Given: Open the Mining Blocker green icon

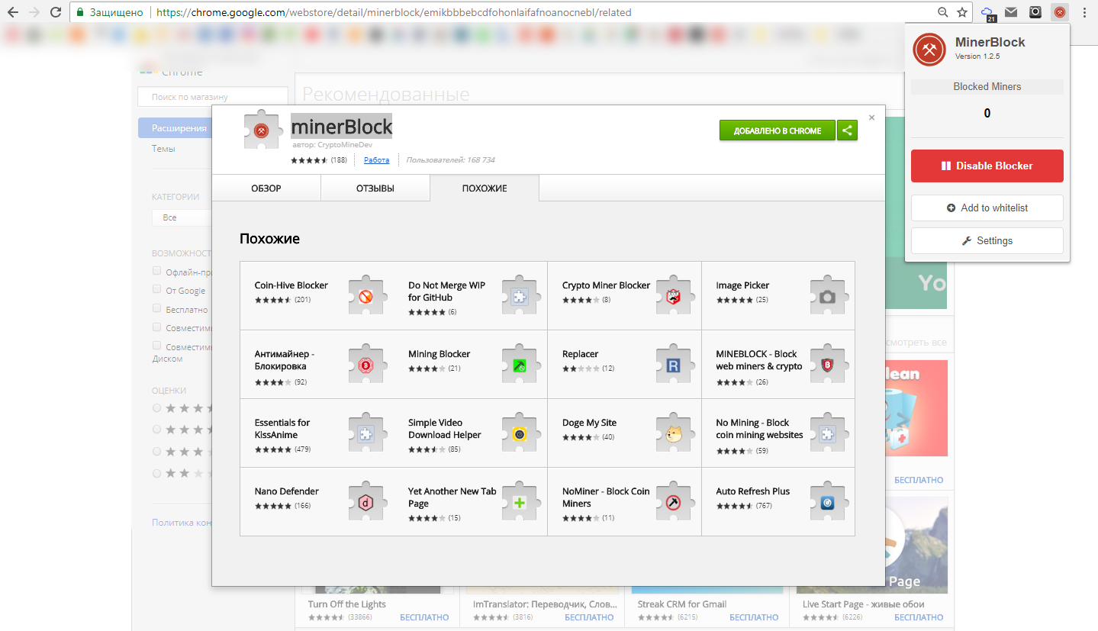Looking at the screenshot, I should [x=521, y=365].
